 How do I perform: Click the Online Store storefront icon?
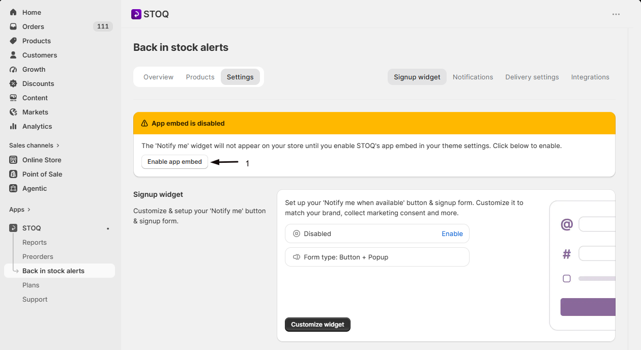pos(13,160)
